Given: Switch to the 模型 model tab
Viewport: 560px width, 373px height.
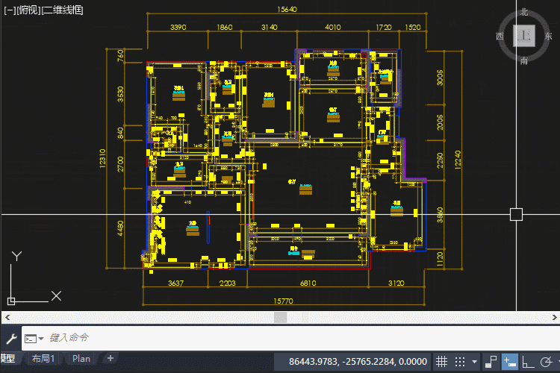Looking at the screenshot, I should (x=7, y=358).
